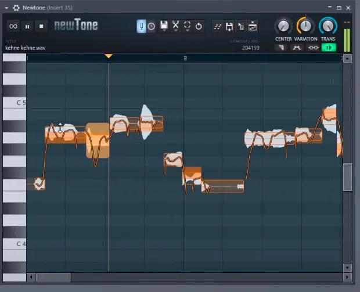Click the save as MIDI icon
The width and height of the screenshot is (360, 292).
(229, 26)
